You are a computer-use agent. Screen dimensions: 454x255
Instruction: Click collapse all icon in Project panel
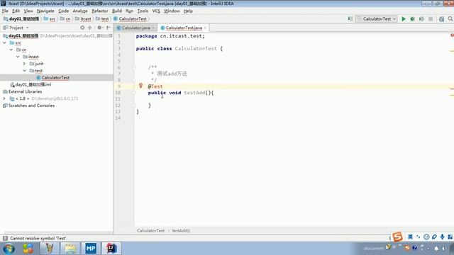(90, 28)
